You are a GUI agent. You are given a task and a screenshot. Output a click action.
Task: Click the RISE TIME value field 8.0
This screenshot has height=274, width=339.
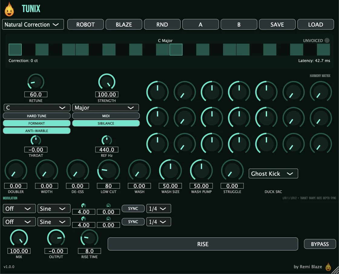(x=89, y=251)
